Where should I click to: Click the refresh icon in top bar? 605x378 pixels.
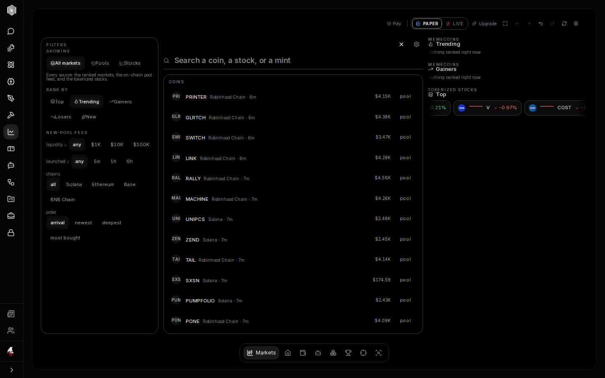click(564, 24)
